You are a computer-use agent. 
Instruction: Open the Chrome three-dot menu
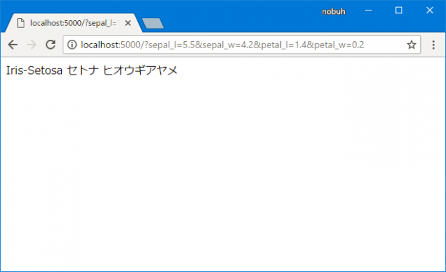433,45
